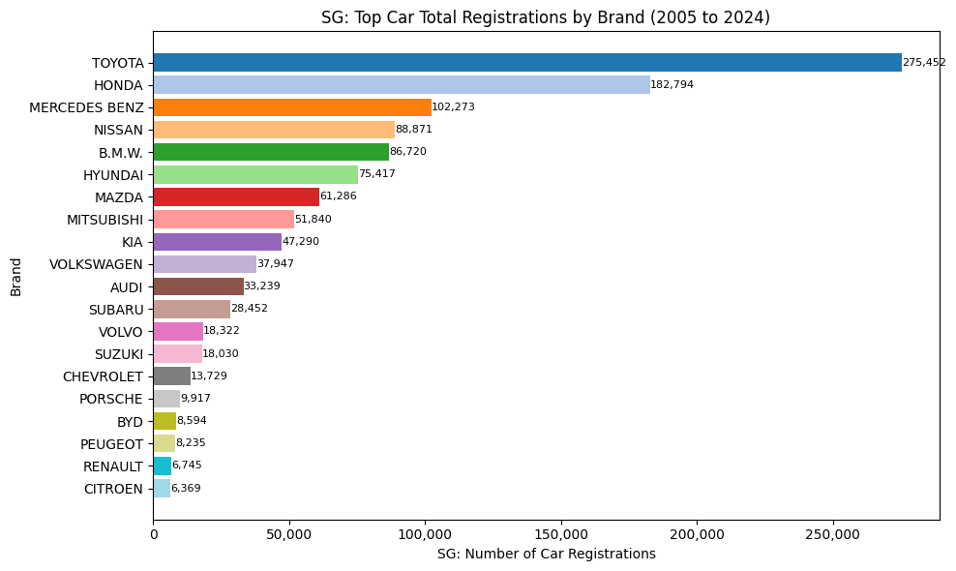956x571 pixels.
Task: Click the 182,794 value label
Action: click(x=672, y=85)
